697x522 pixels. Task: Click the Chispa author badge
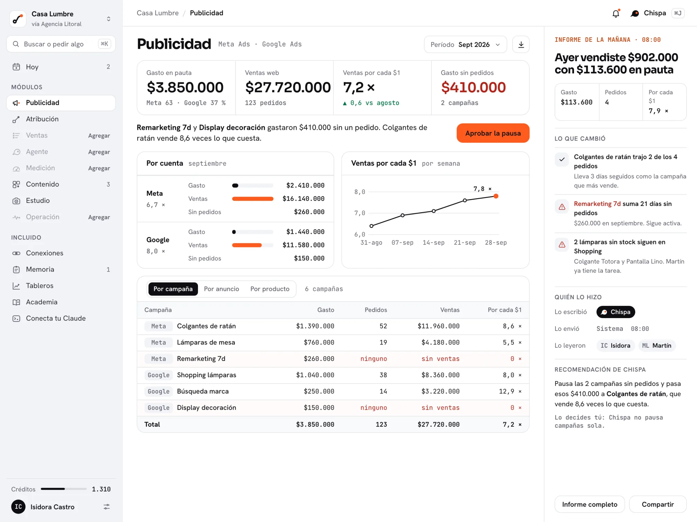coord(615,312)
